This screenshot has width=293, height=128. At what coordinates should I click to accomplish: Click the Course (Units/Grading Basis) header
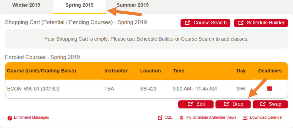(41, 71)
